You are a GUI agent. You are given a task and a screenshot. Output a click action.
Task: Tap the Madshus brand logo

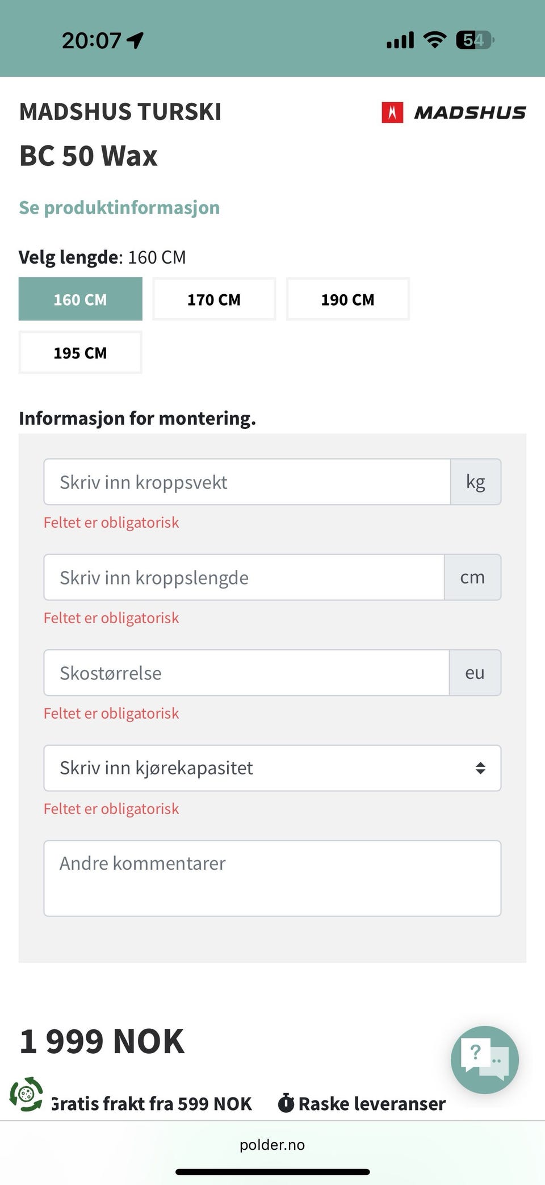coord(454,112)
